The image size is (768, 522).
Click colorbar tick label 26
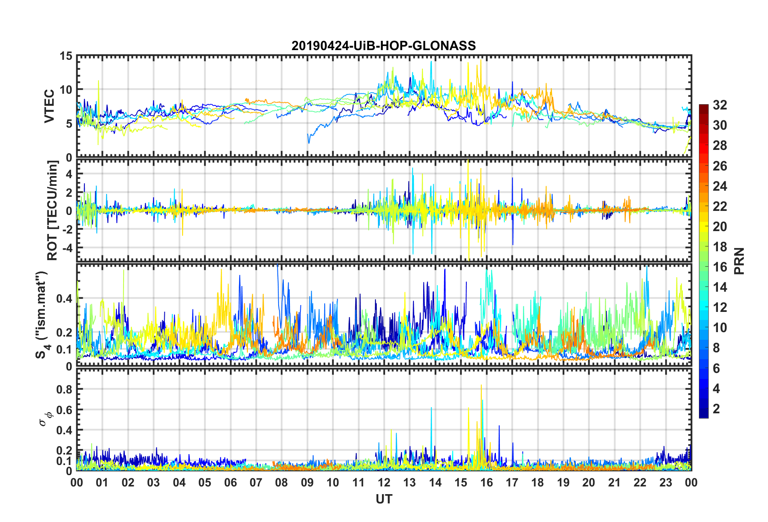point(720,166)
